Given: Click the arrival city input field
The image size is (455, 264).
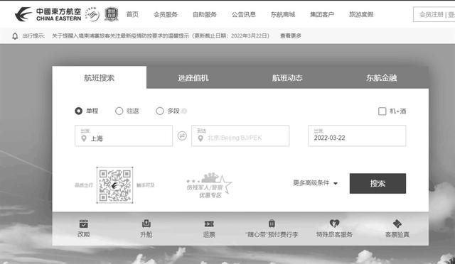Looking at the screenshot, I should pyautogui.click(x=240, y=136).
